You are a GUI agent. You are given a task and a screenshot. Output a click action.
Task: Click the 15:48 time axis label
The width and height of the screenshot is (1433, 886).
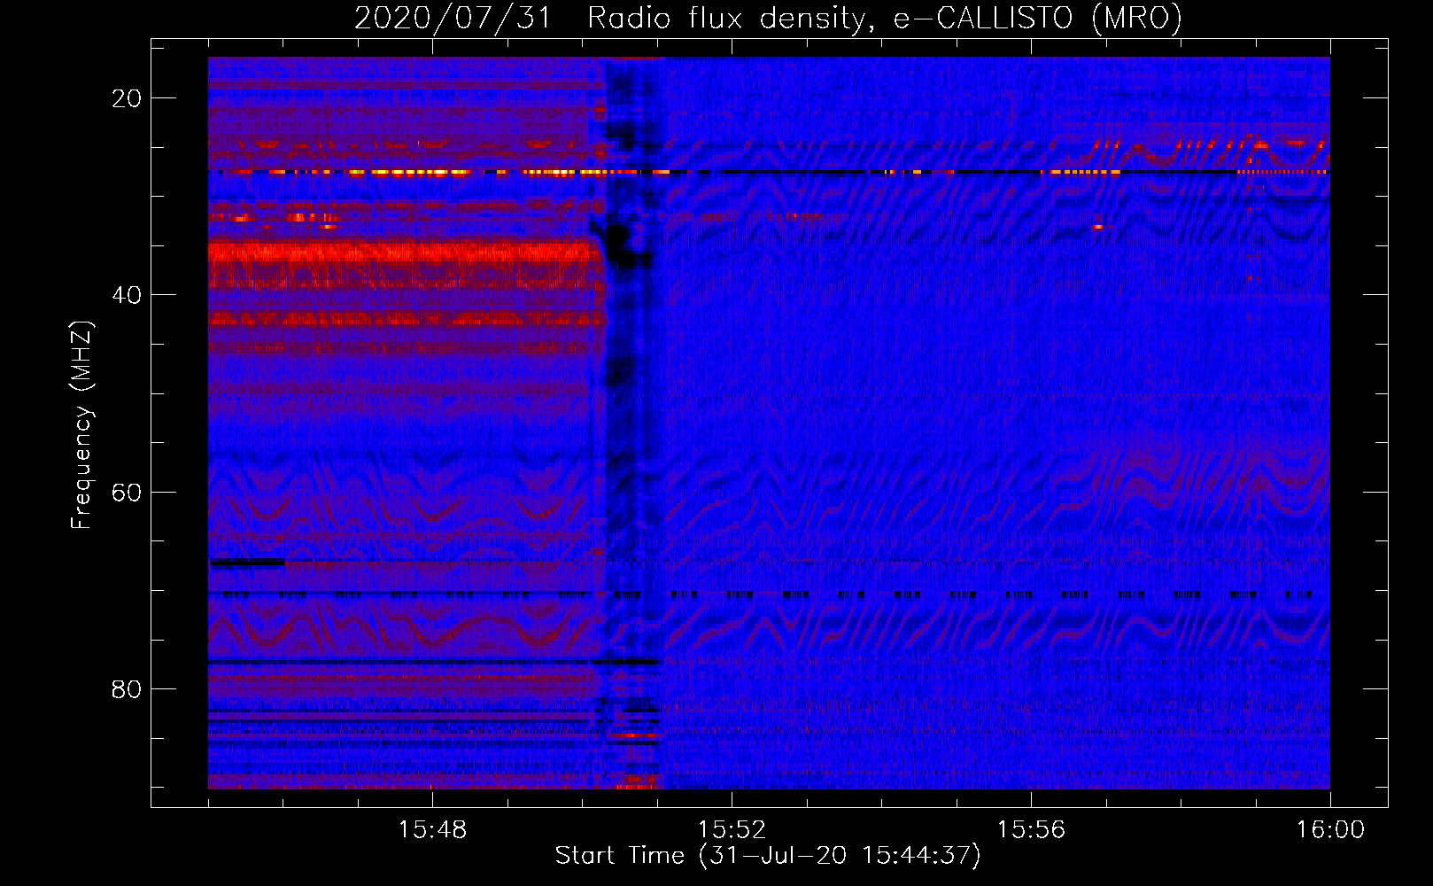432,830
